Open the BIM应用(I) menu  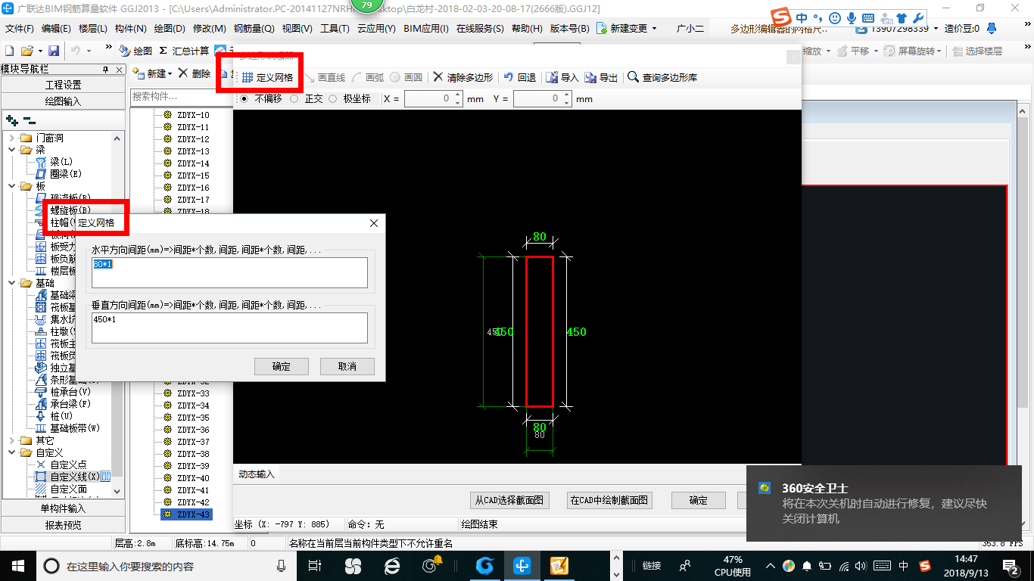pyautogui.click(x=426, y=29)
